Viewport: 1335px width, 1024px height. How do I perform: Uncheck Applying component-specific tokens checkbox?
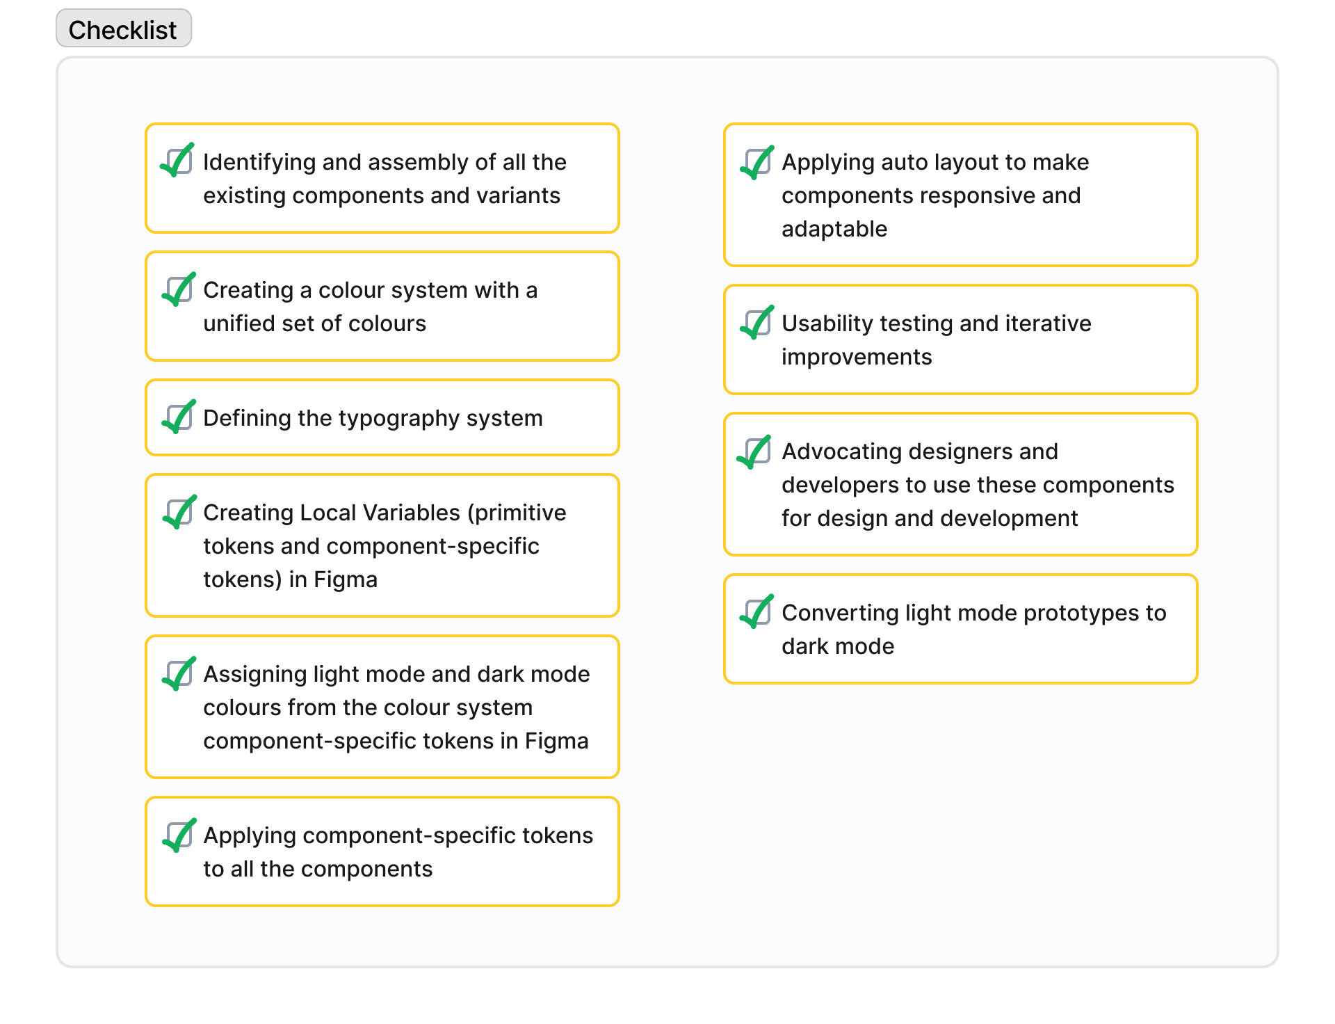pos(178,834)
